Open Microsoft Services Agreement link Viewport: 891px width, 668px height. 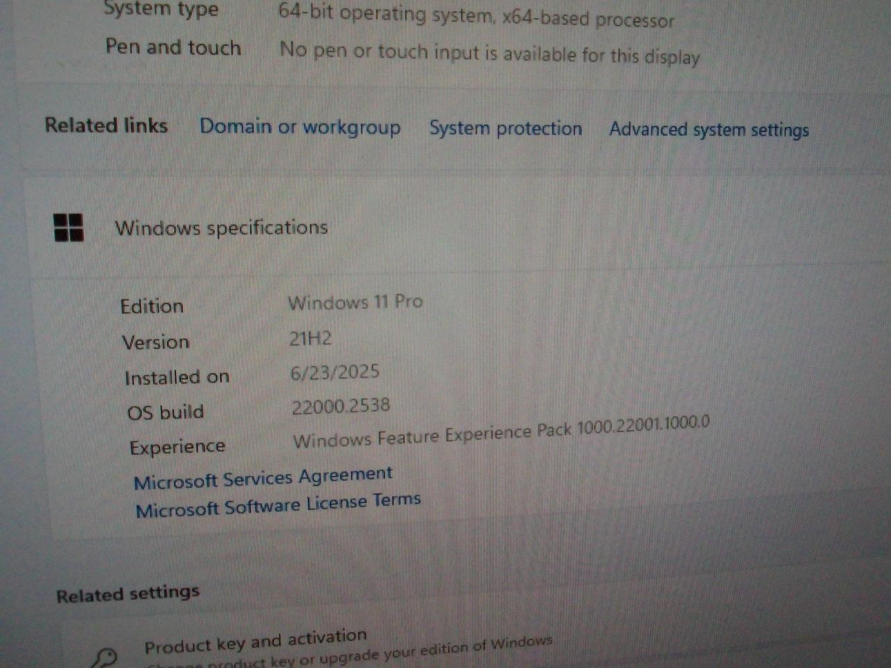pos(263,478)
